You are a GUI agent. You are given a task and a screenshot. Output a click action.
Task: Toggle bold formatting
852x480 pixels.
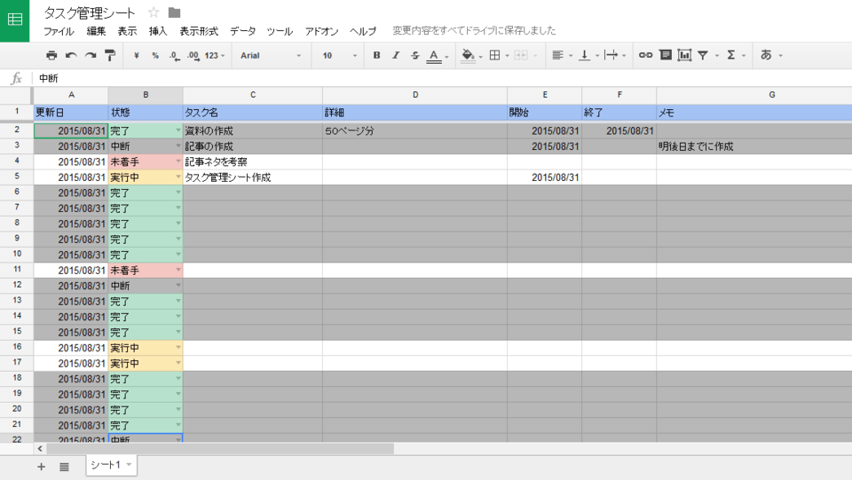pos(376,56)
